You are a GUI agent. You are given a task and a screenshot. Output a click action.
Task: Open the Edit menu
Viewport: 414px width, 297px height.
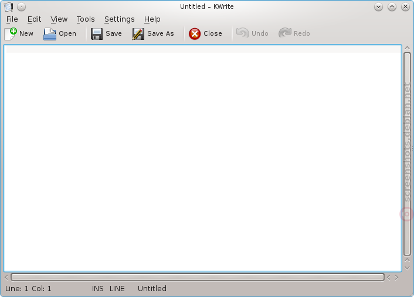click(x=35, y=19)
